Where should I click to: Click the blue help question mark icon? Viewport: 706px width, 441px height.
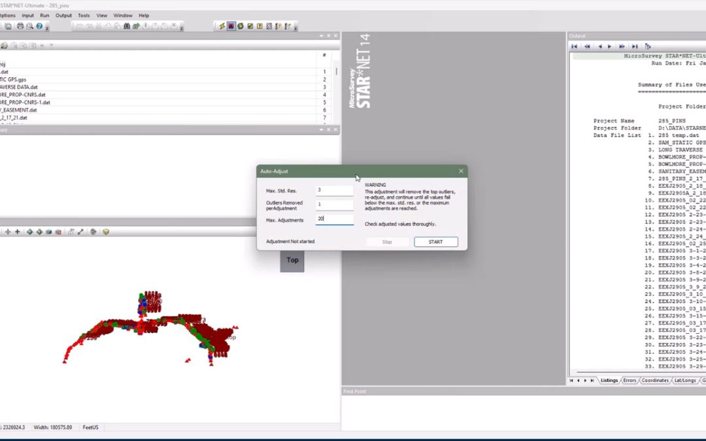pos(39,26)
